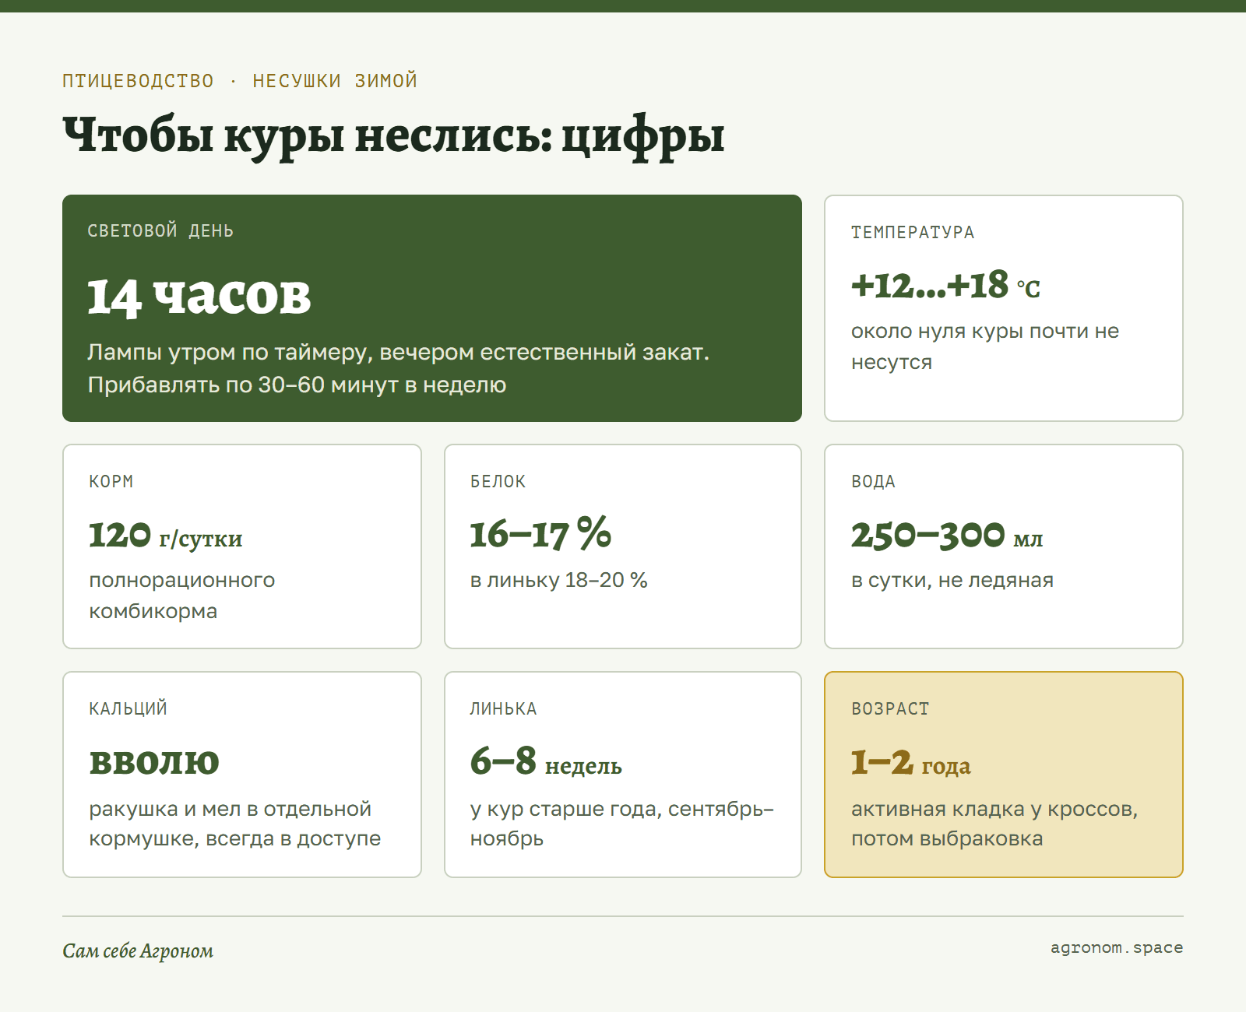The height and width of the screenshot is (1012, 1246).
Task: Click the "СВЕТОВОЙ ДЕНЬ" label
Action: [160, 231]
